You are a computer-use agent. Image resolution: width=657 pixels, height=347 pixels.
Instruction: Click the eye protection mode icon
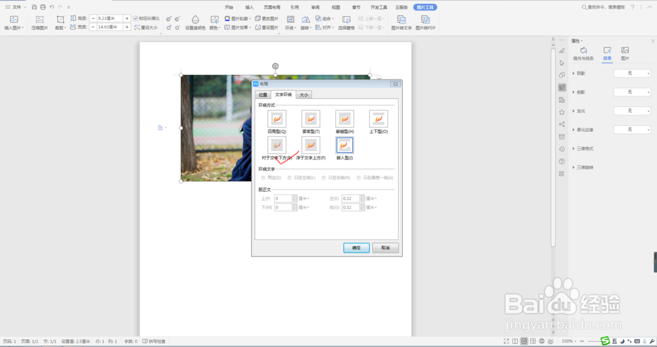tap(551, 341)
